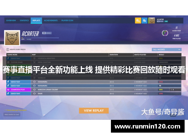Image resolution: width=188 pixels, height=136 pixels.
Task: Click the LOSS result in Oasis row
Action: tap(161, 94)
